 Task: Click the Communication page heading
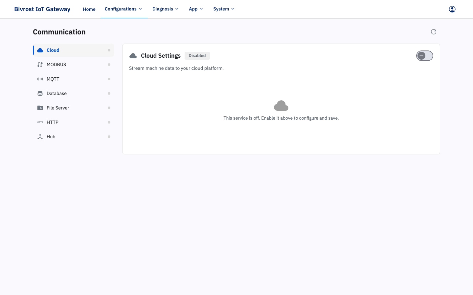point(59,32)
